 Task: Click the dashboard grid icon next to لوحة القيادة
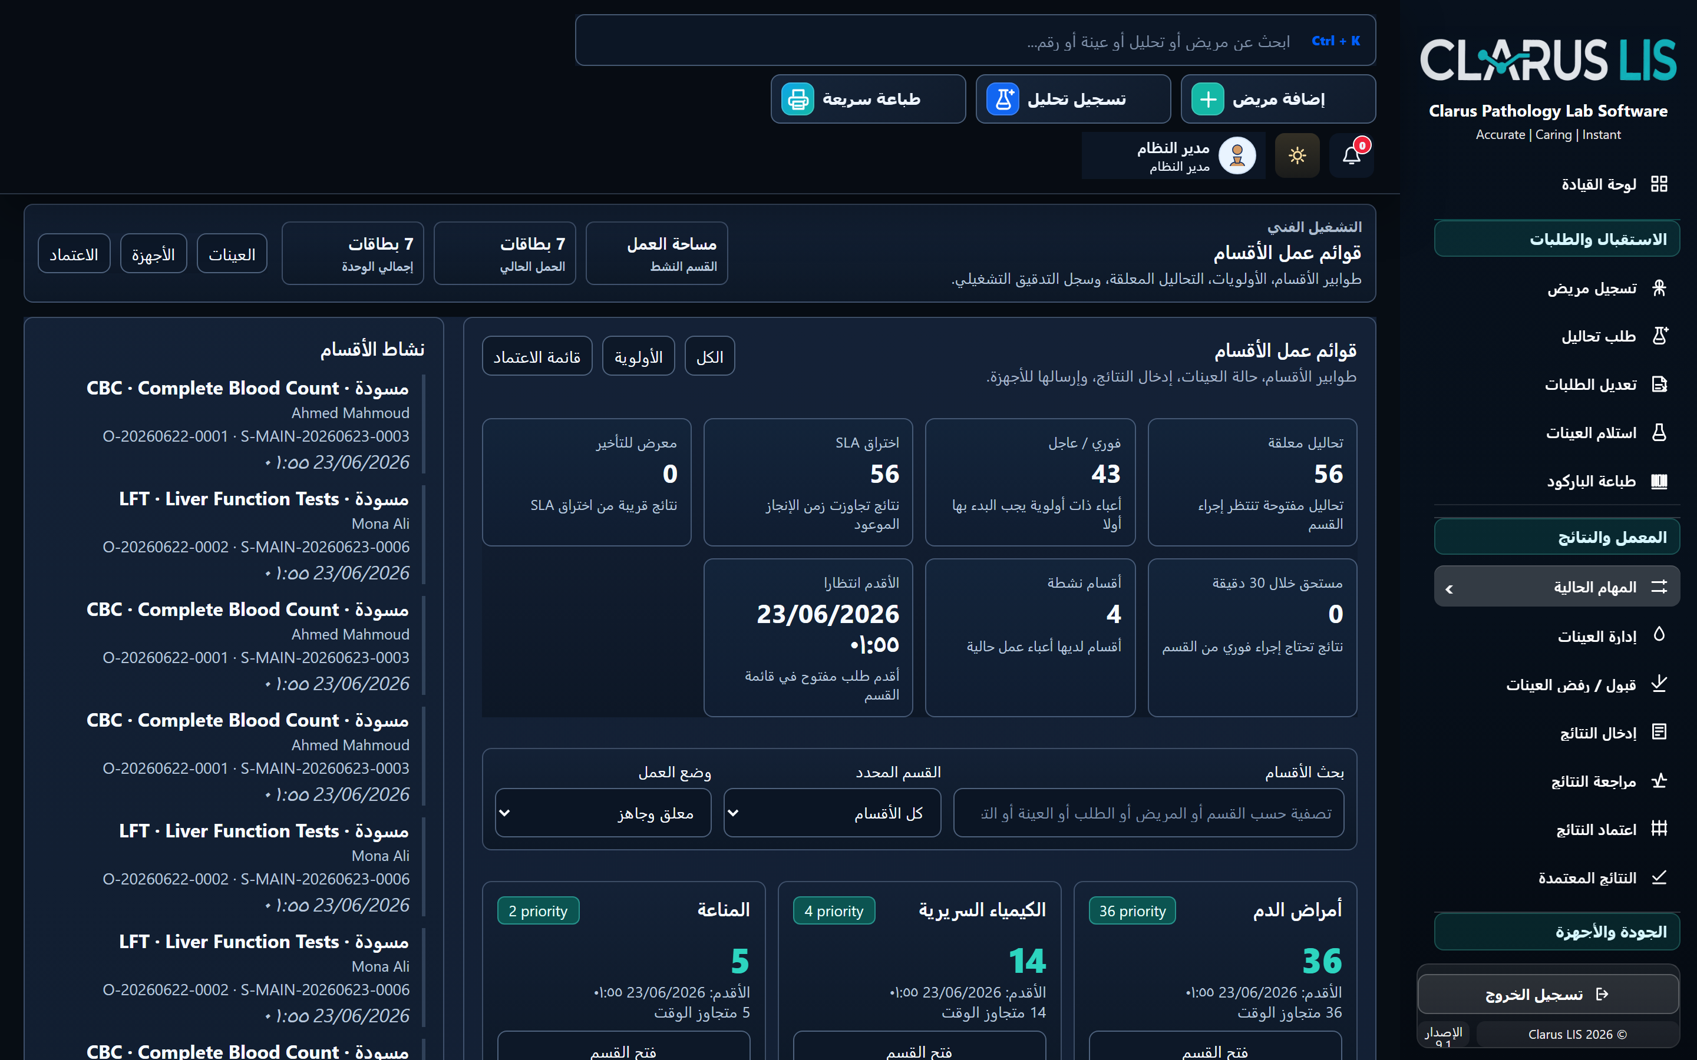point(1659,184)
